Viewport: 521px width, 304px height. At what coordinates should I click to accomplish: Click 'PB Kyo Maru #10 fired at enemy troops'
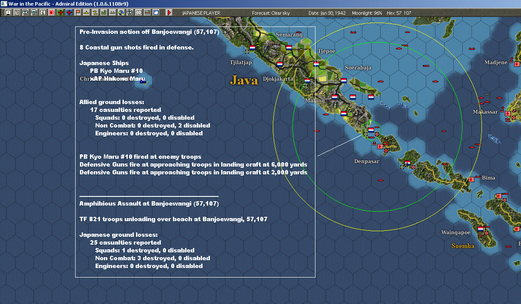coord(140,157)
